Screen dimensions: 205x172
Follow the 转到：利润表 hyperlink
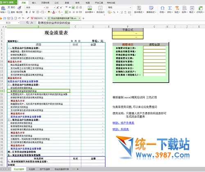pyautogui.click(x=121, y=129)
